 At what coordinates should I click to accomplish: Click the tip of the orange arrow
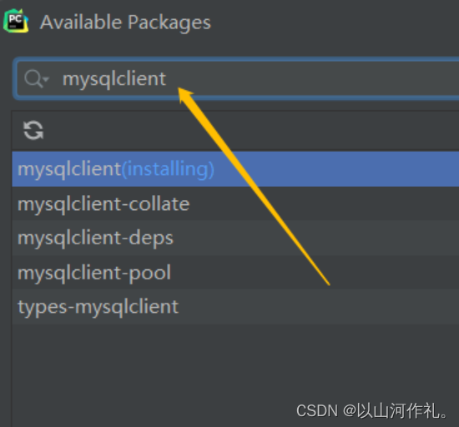point(179,89)
